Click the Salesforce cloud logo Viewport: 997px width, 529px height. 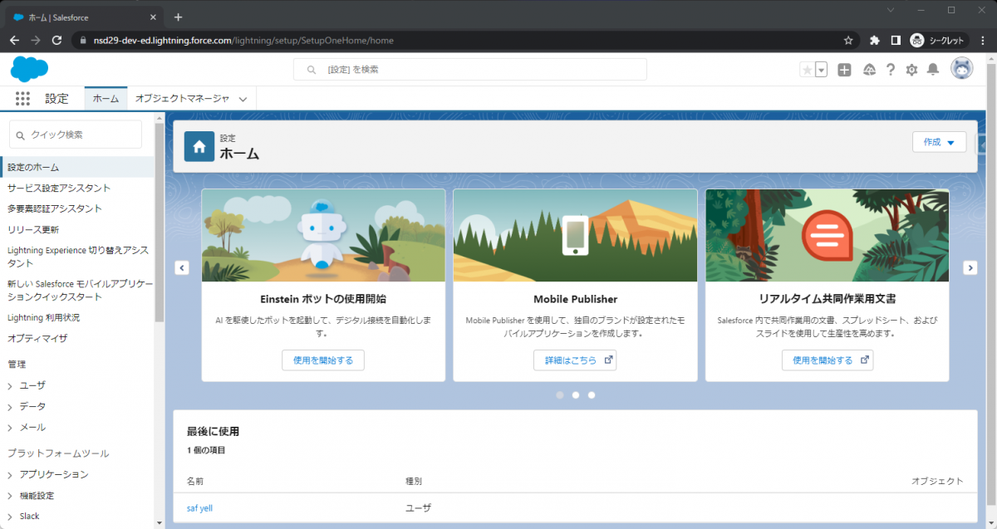click(29, 69)
